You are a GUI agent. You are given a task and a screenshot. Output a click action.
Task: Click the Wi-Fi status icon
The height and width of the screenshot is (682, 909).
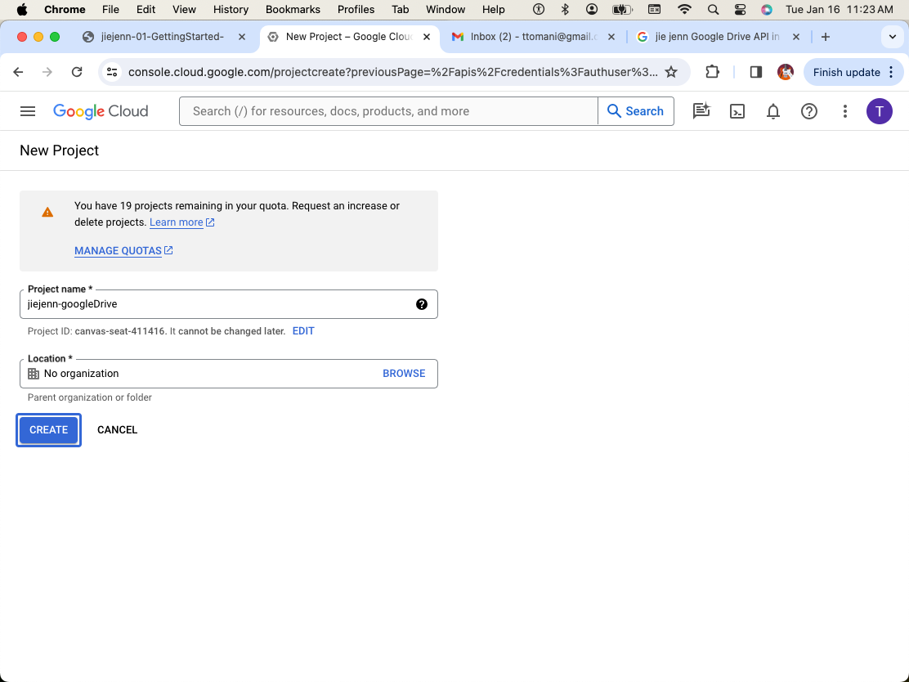pyautogui.click(x=685, y=9)
